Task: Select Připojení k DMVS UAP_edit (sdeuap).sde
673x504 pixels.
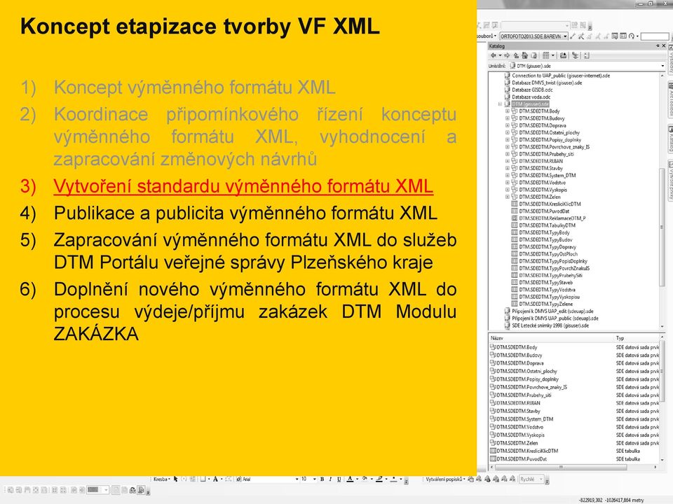Action: (x=552, y=311)
